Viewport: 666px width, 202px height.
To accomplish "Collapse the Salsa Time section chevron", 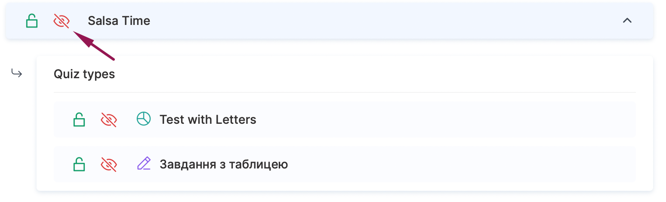I will coord(627,20).
